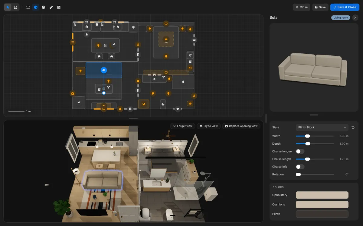Adjust the Width slider
Viewport: 363px width, 226px height.
[x=315, y=136]
